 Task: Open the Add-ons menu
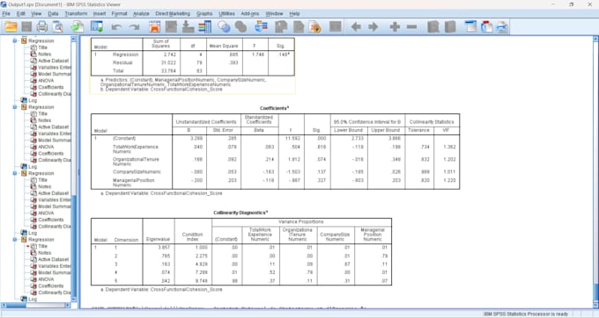pos(250,14)
